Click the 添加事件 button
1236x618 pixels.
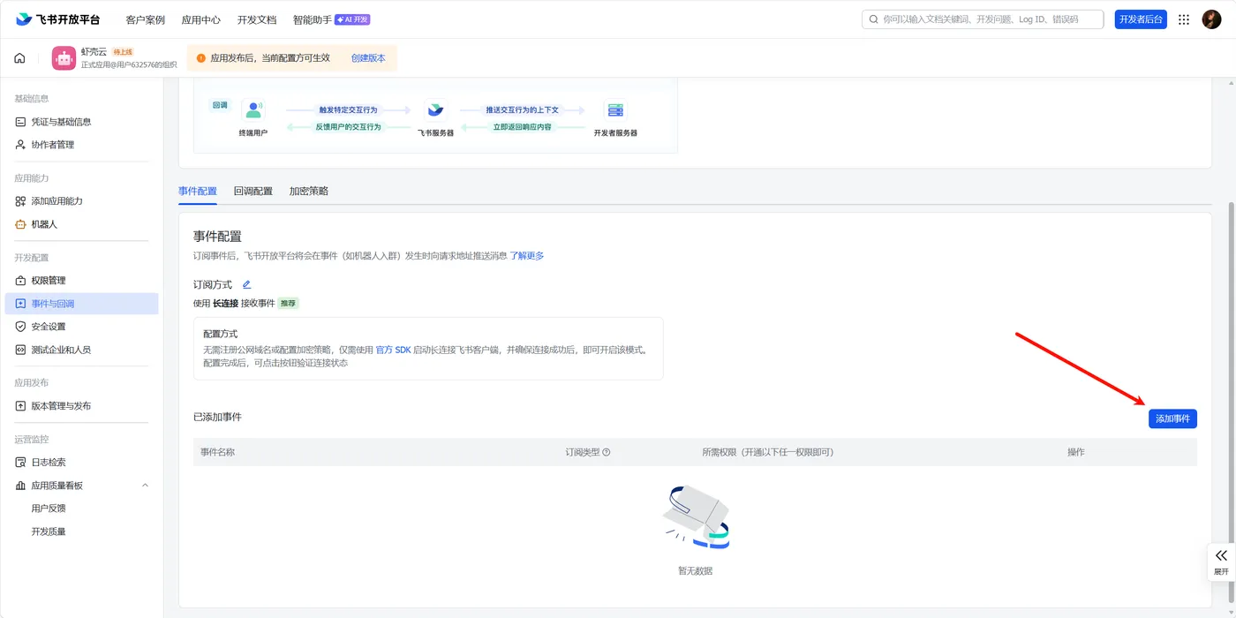coord(1172,418)
